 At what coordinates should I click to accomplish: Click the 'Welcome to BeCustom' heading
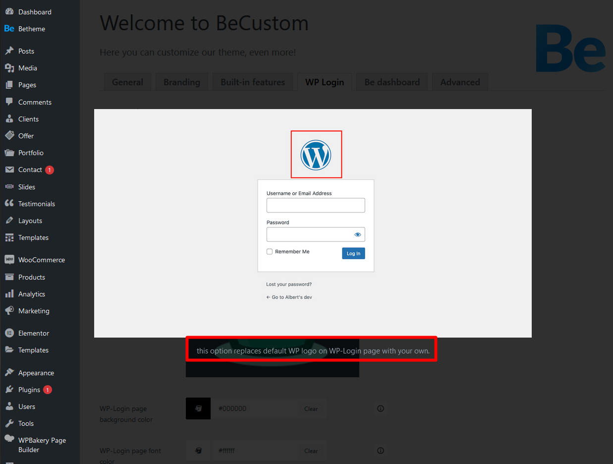(204, 23)
